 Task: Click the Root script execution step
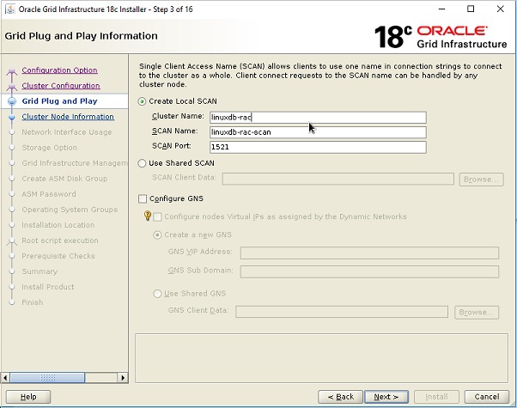(x=60, y=241)
